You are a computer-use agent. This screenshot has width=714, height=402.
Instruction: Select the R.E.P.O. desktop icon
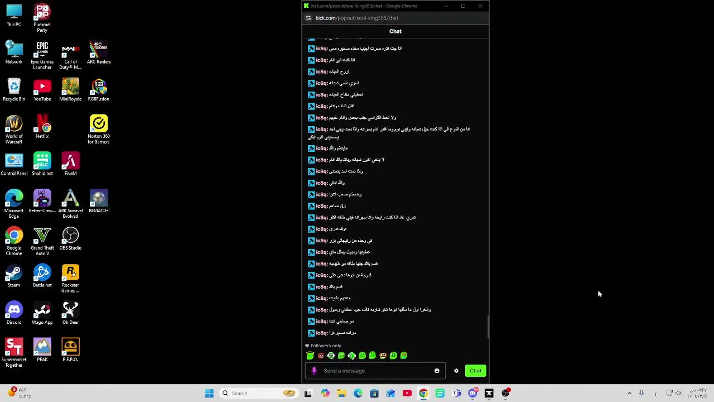[70, 351]
